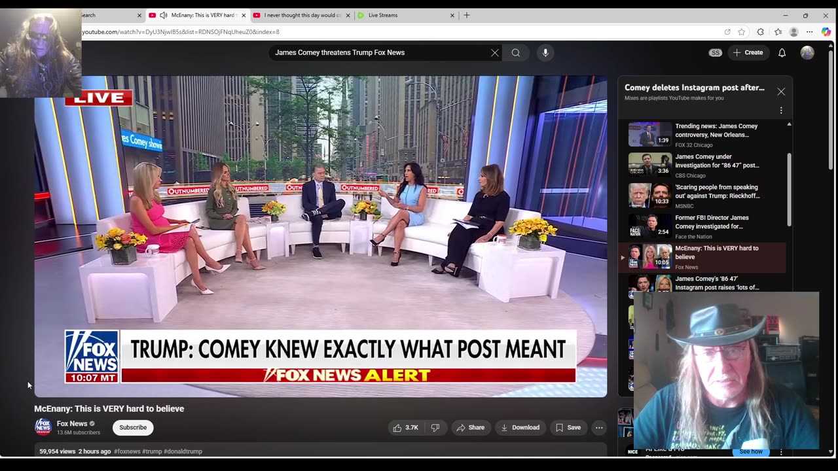Bookmark this page with the star icon
The image size is (838, 471).
[x=742, y=31]
